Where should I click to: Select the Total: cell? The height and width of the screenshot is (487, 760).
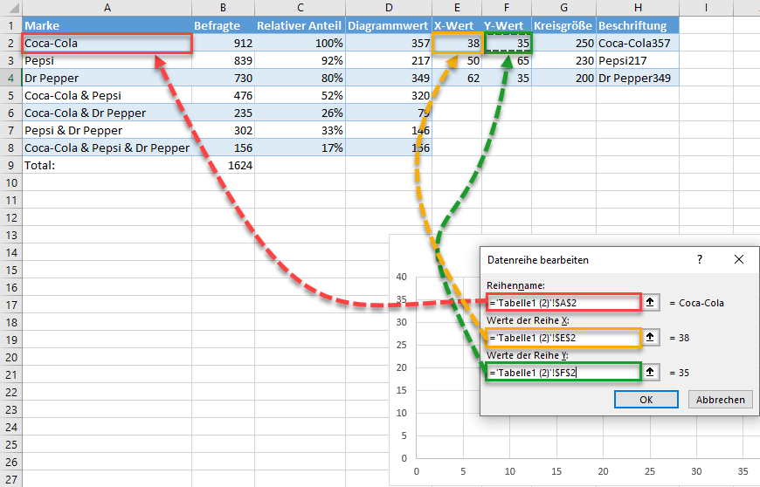pyautogui.click(x=107, y=165)
